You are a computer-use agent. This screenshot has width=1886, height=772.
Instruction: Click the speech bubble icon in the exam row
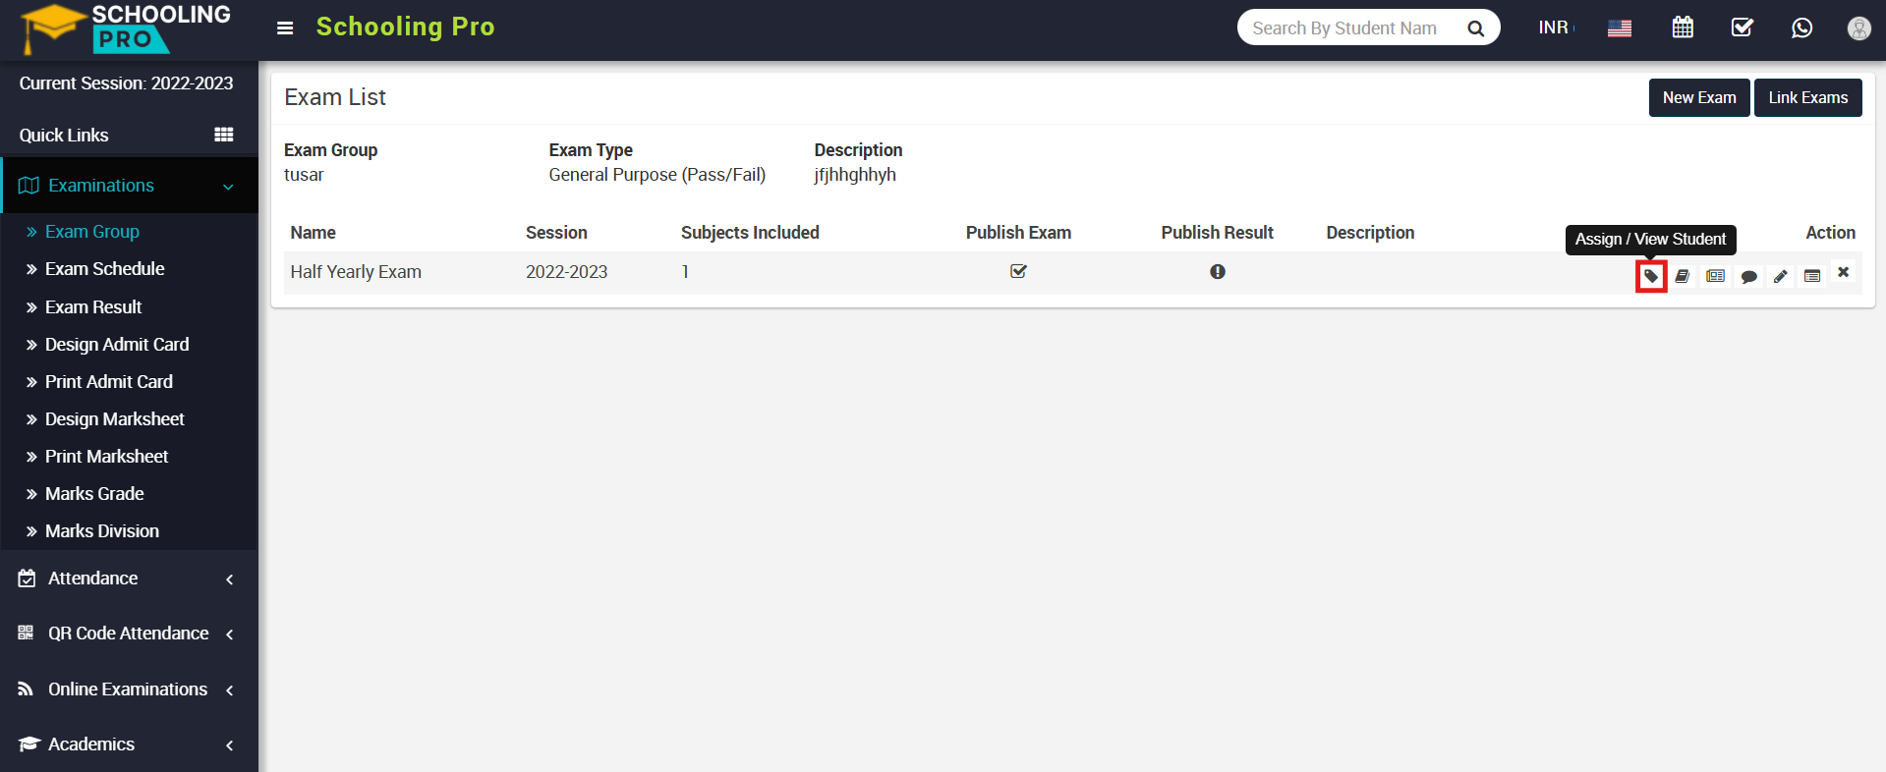pos(1748,277)
